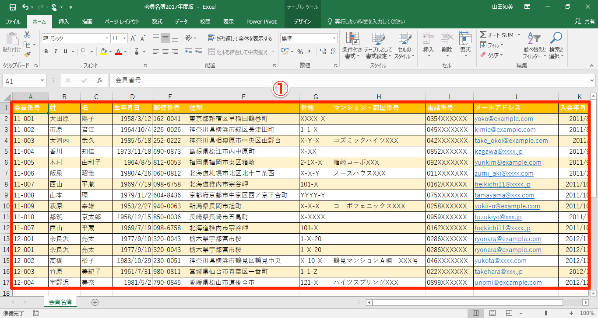Click the 書式 (Format) cells button
This screenshot has width=598, height=318.
(465, 45)
